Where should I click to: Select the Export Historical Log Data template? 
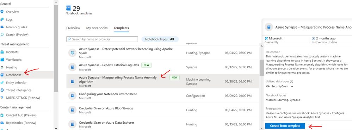163,67
